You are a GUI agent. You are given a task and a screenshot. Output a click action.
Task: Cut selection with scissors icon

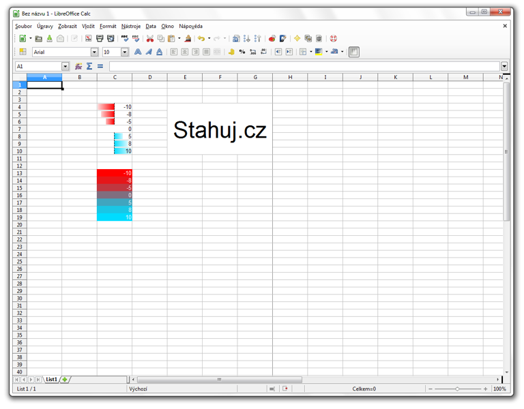coord(149,38)
